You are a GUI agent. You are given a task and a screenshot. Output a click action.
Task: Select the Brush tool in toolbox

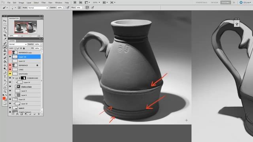(x=5, y=47)
